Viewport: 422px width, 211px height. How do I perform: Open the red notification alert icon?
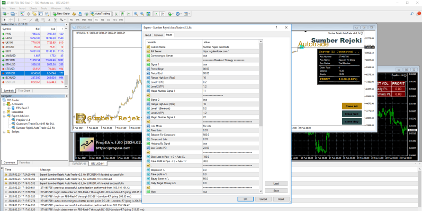pos(419,13)
